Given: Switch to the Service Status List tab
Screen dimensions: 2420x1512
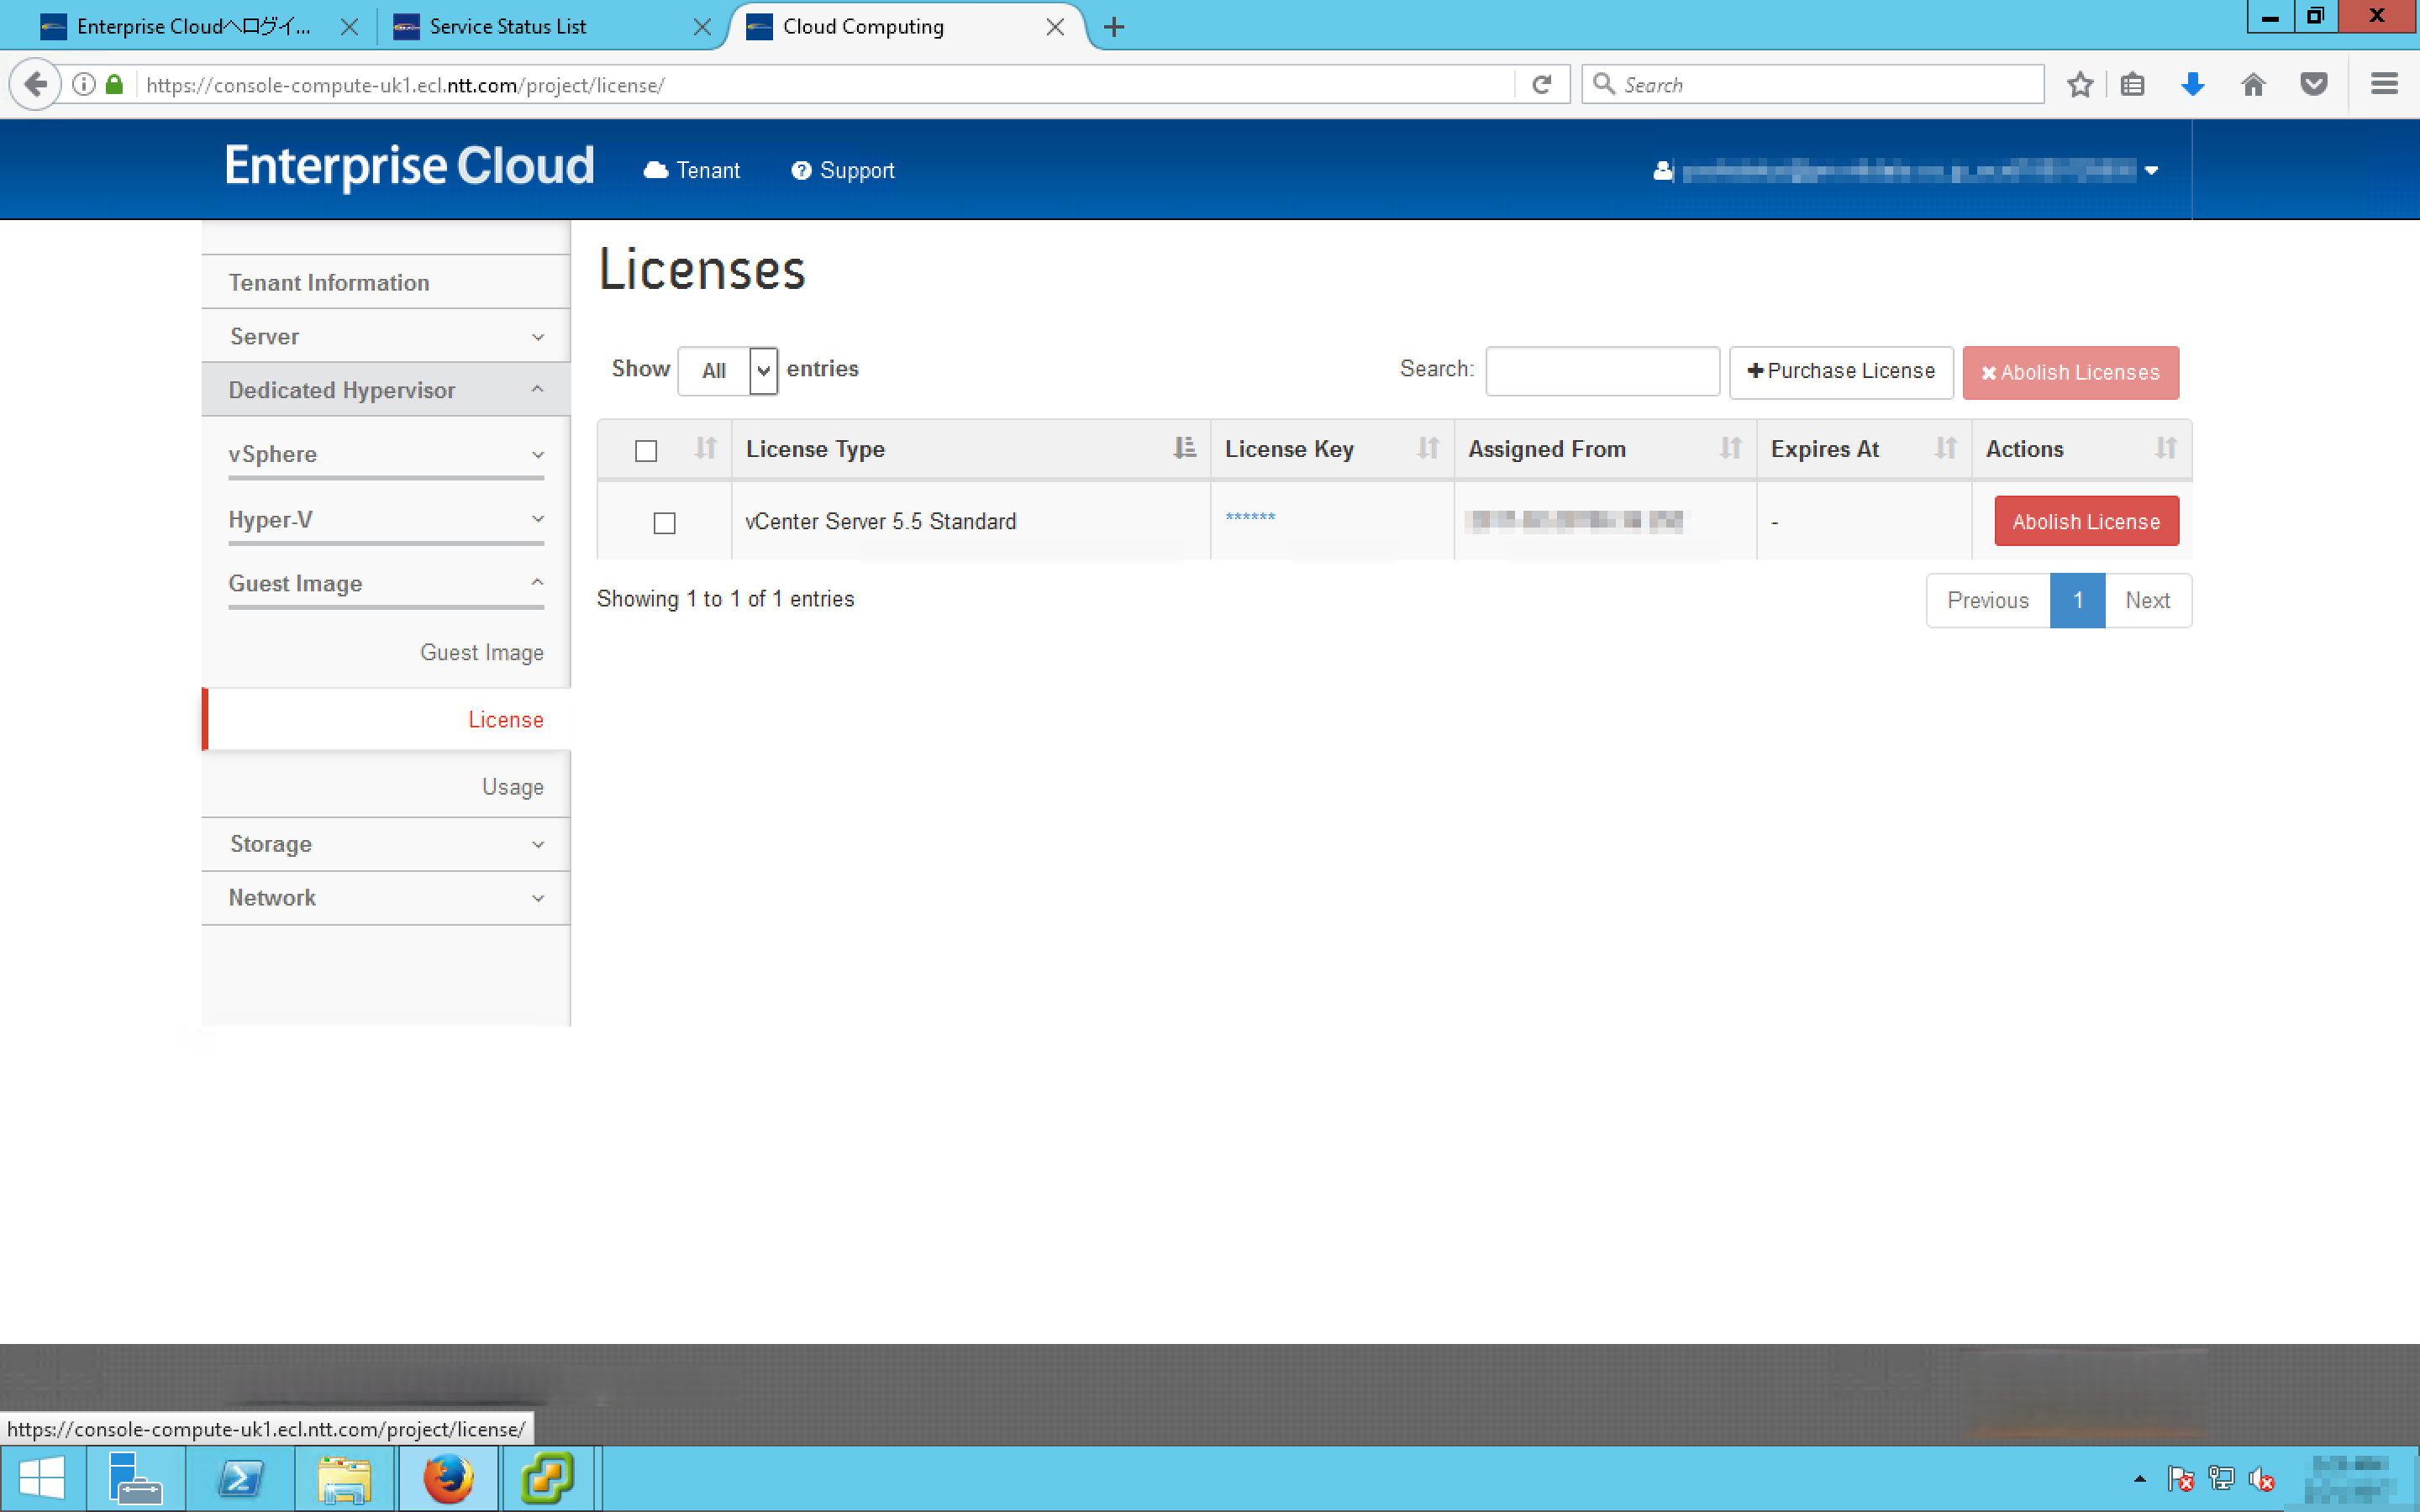Looking at the screenshot, I should (x=508, y=27).
